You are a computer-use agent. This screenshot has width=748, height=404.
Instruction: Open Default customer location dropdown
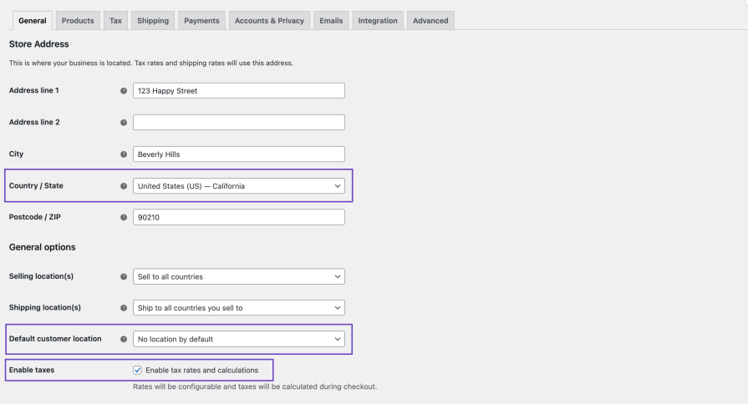(238, 340)
